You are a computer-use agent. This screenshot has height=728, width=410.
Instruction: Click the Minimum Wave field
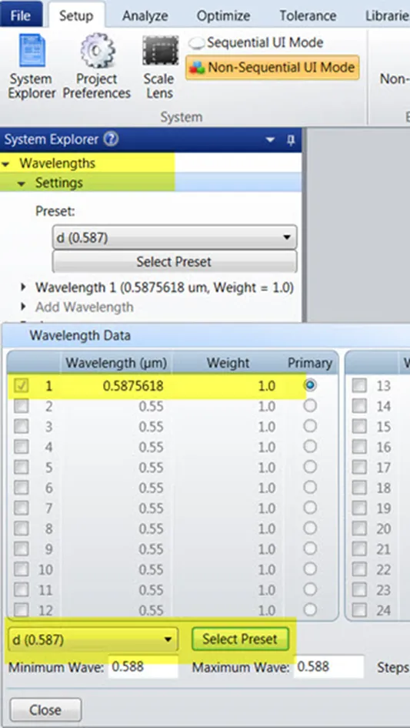pos(143,667)
